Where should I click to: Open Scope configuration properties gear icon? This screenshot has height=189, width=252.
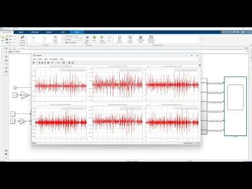[34, 62]
